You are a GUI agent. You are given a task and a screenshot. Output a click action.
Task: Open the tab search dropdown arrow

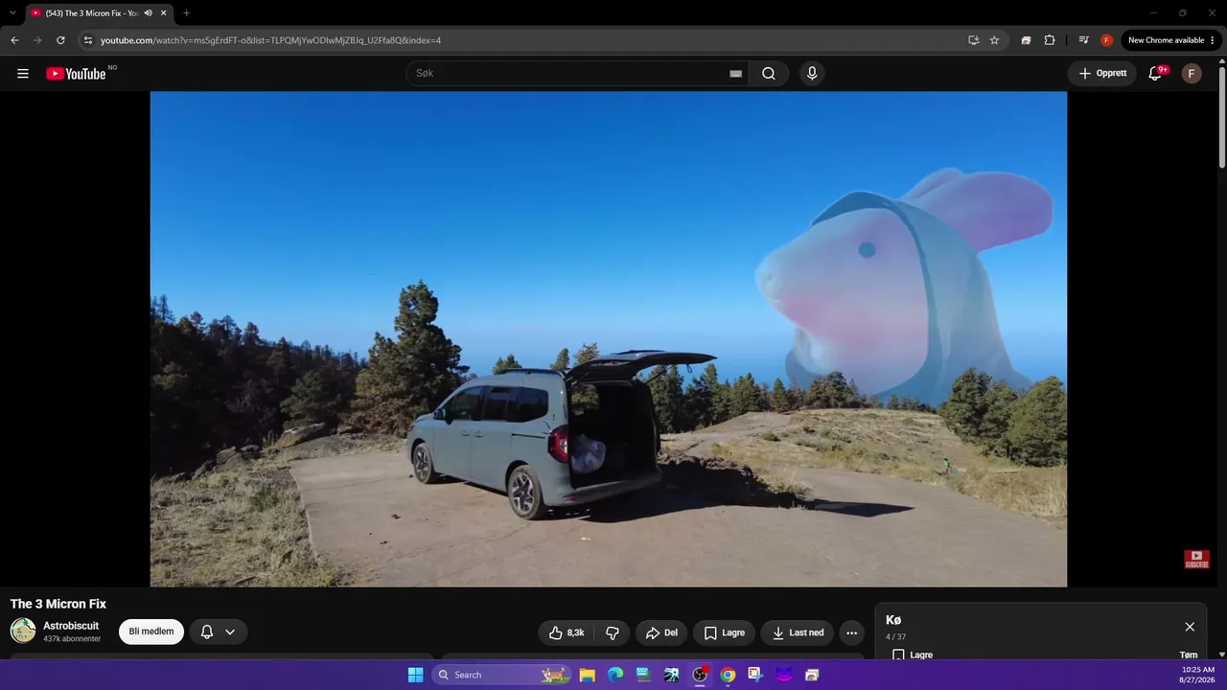pos(12,13)
